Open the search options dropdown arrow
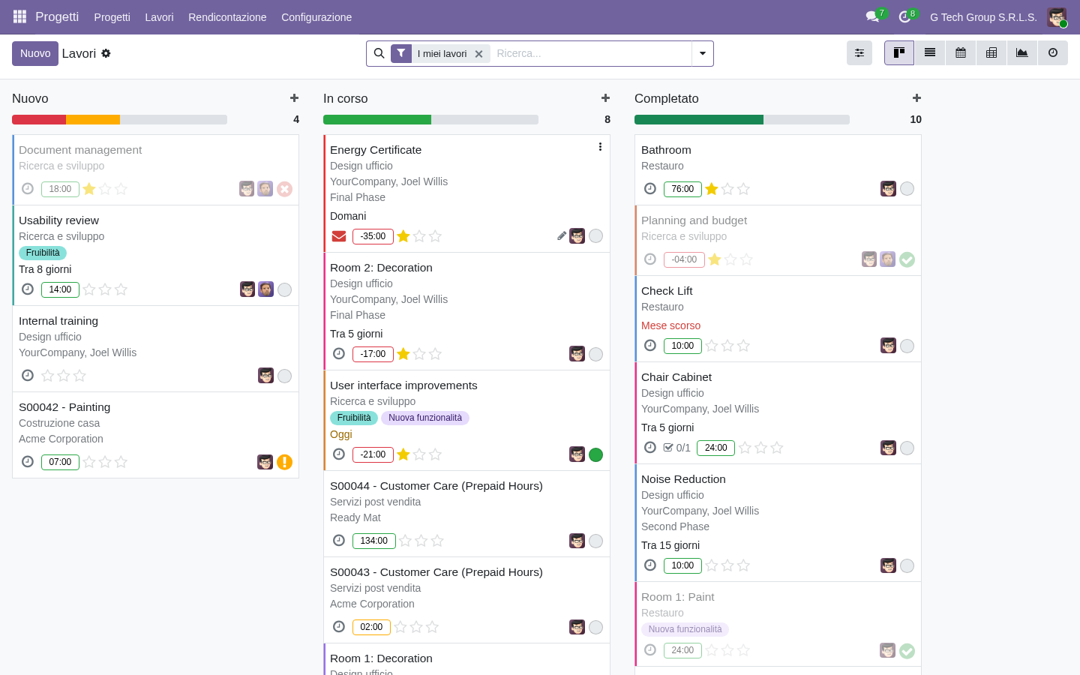1080x675 pixels. [703, 53]
